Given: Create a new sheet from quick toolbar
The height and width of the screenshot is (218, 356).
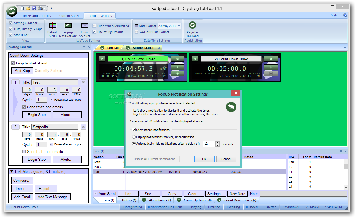Looking at the screenshot, I should tap(22, 8).
